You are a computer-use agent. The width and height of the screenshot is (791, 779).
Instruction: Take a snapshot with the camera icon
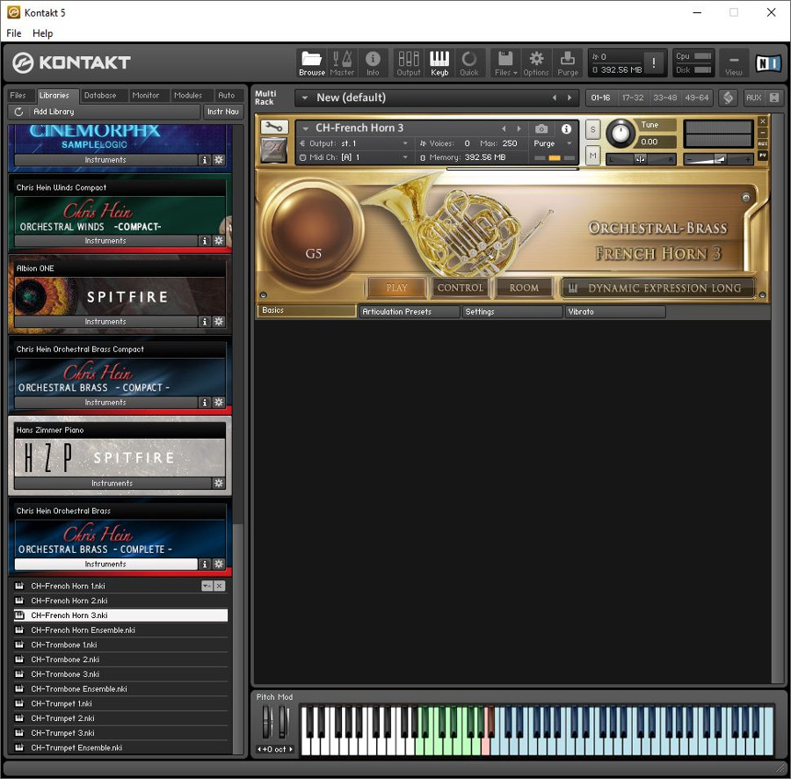pyautogui.click(x=541, y=128)
